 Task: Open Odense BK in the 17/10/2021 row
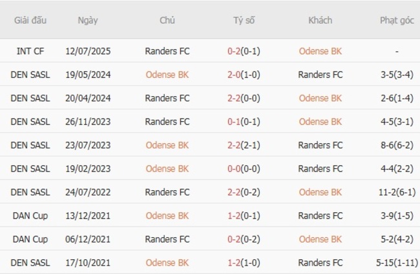(x=167, y=263)
